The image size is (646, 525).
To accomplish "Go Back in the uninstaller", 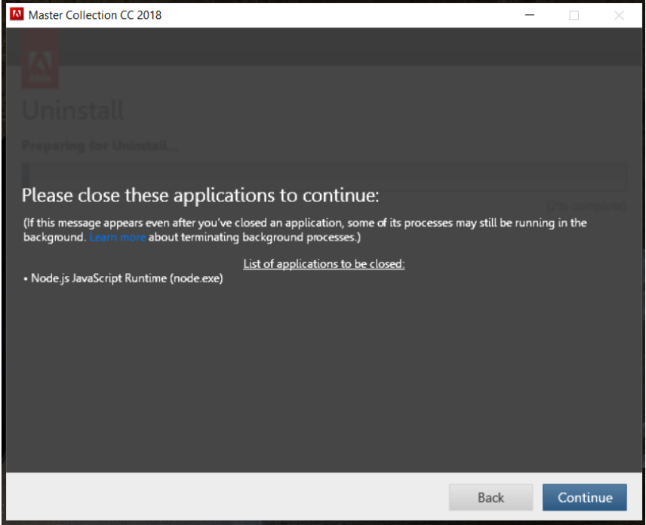I will click(491, 497).
